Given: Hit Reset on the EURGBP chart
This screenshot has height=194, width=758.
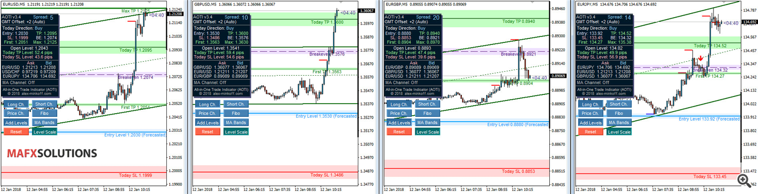Looking at the screenshot, I should (x=399, y=132).
